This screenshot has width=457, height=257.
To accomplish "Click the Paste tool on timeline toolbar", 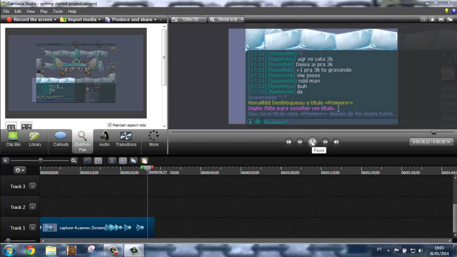I will [x=144, y=161].
